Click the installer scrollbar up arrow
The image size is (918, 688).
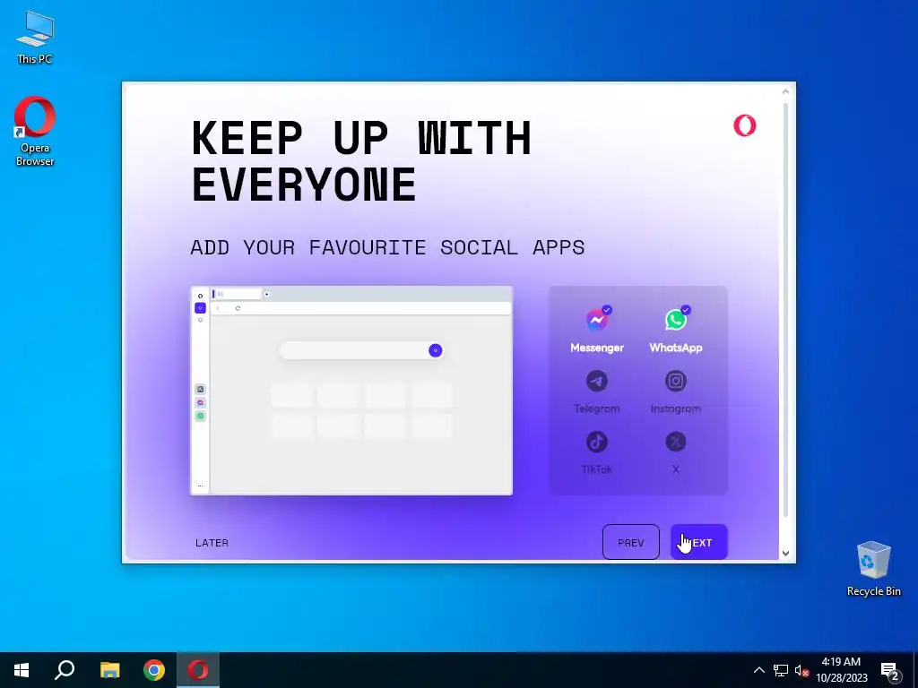pyautogui.click(x=785, y=91)
